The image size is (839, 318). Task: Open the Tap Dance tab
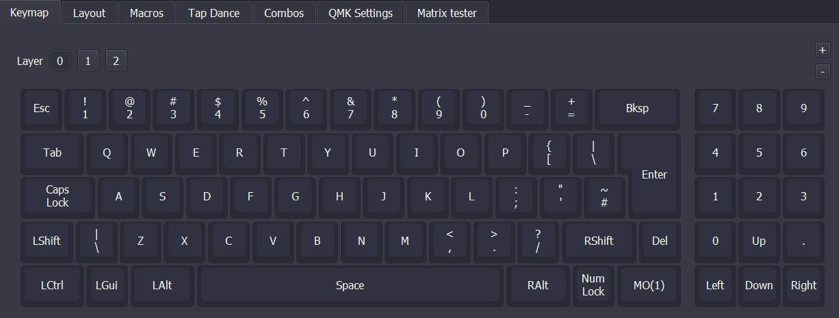tap(214, 13)
